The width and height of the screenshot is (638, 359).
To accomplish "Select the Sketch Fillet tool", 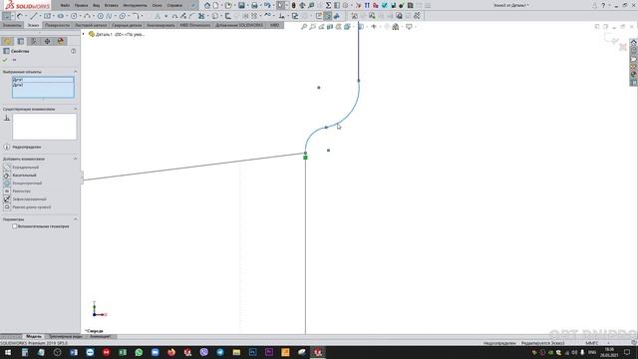I will (136, 16).
